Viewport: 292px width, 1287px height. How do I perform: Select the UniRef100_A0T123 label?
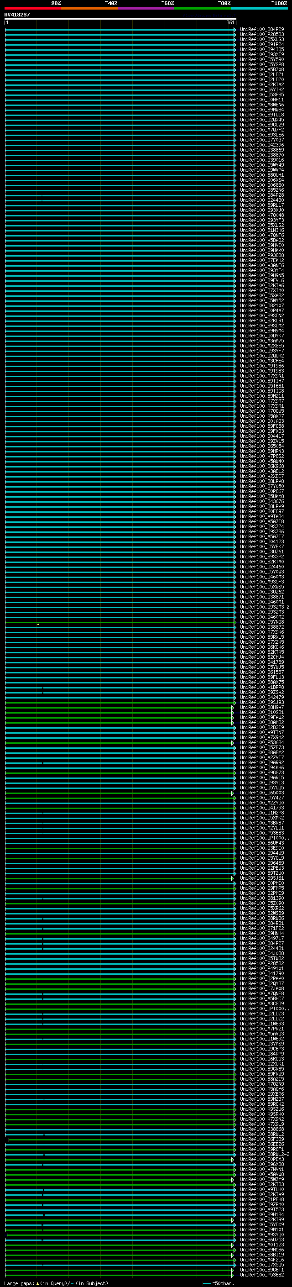[262, 1245]
